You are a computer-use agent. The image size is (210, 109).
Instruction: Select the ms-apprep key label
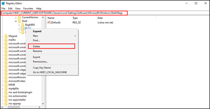pos(15,104)
